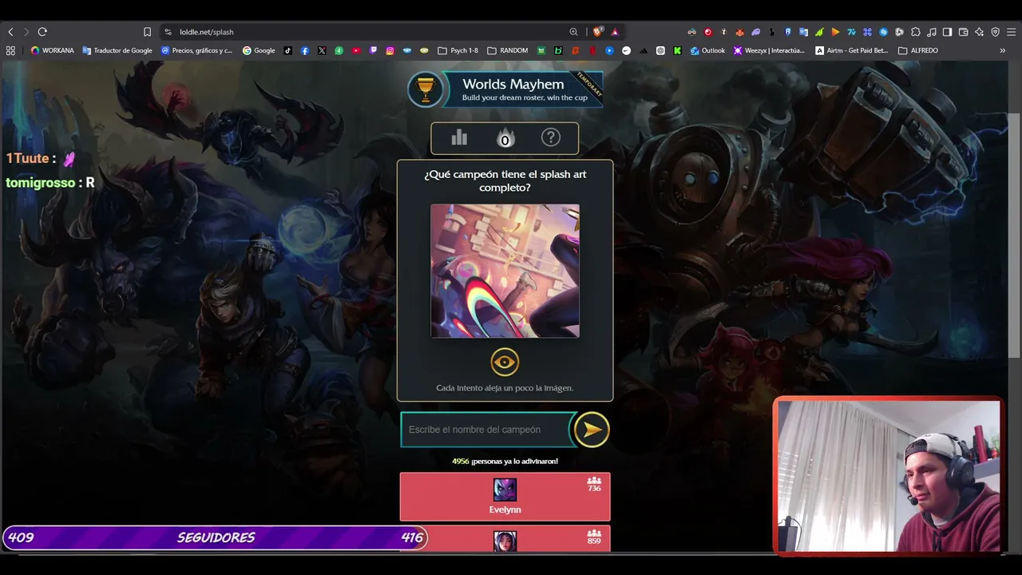Open the VPN shield icon in the toolbar
The width and height of the screenshot is (1022, 575).
pos(995,32)
